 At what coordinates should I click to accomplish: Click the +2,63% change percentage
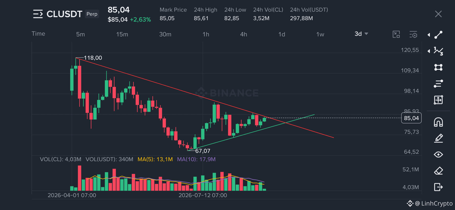pos(140,20)
